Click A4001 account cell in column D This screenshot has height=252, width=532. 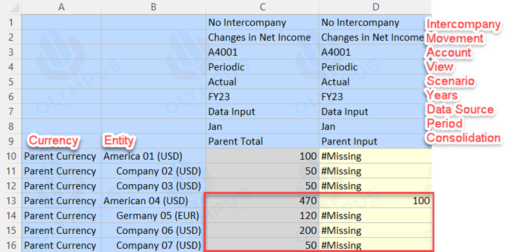[375, 52]
